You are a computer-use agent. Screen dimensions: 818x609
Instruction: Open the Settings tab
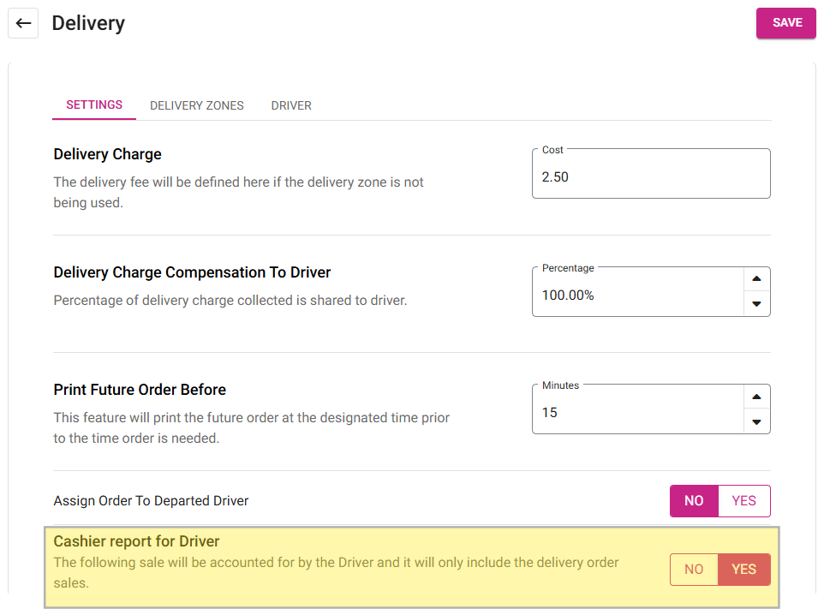(94, 104)
